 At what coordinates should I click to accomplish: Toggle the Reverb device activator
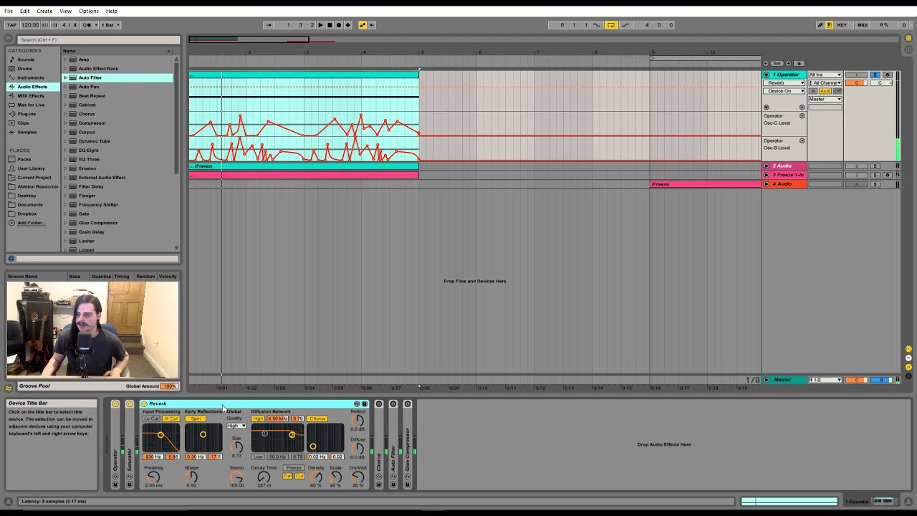pos(144,404)
